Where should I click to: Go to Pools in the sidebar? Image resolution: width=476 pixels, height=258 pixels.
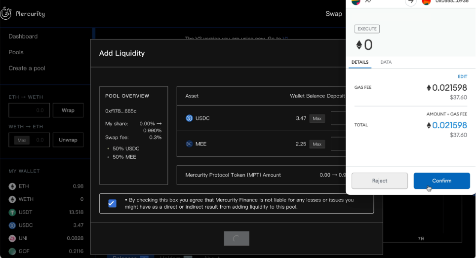pyautogui.click(x=16, y=52)
